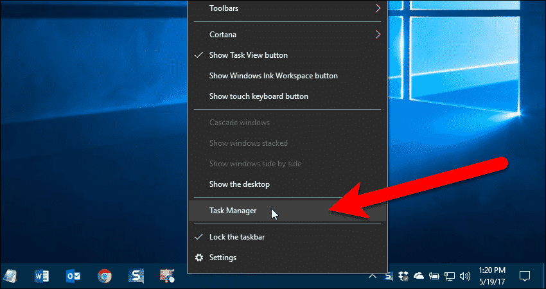Enable Show Windows Ink Workspace button
Viewport: 546px width, 289px height.
[x=273, y=76]
